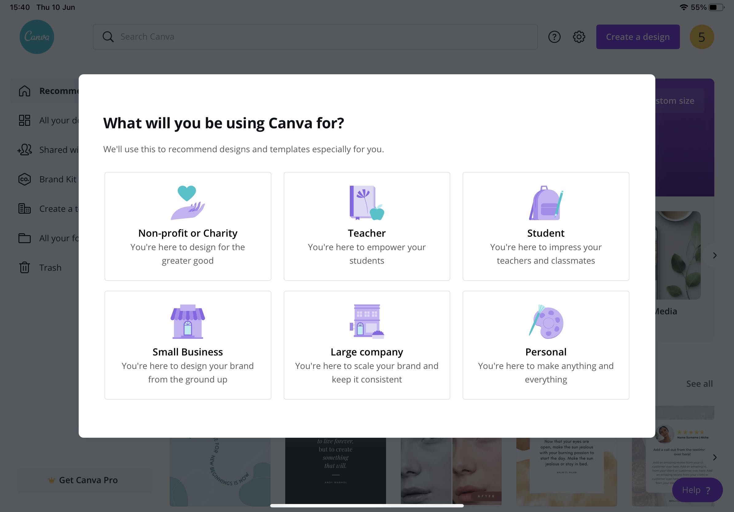Open the before-after face photo template

pos(451,471)
